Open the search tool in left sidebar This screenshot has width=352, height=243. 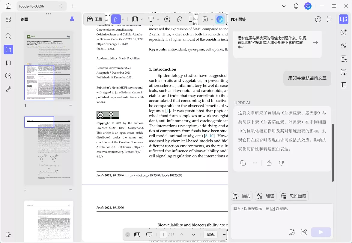tap(8, 36)
